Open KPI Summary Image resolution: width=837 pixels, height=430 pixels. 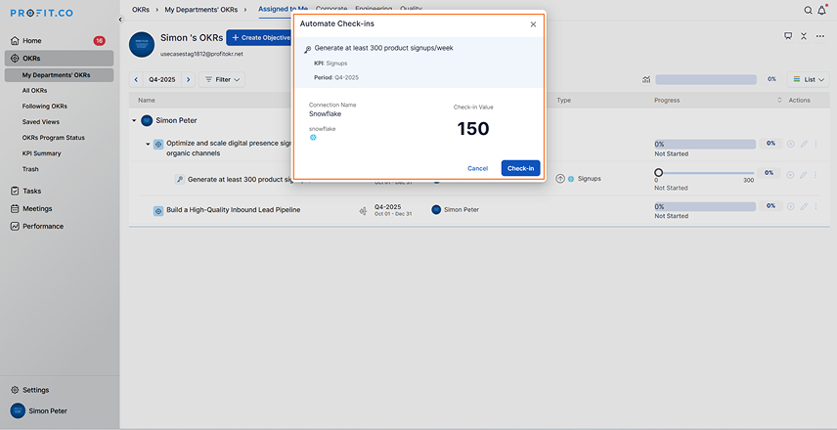41,153
